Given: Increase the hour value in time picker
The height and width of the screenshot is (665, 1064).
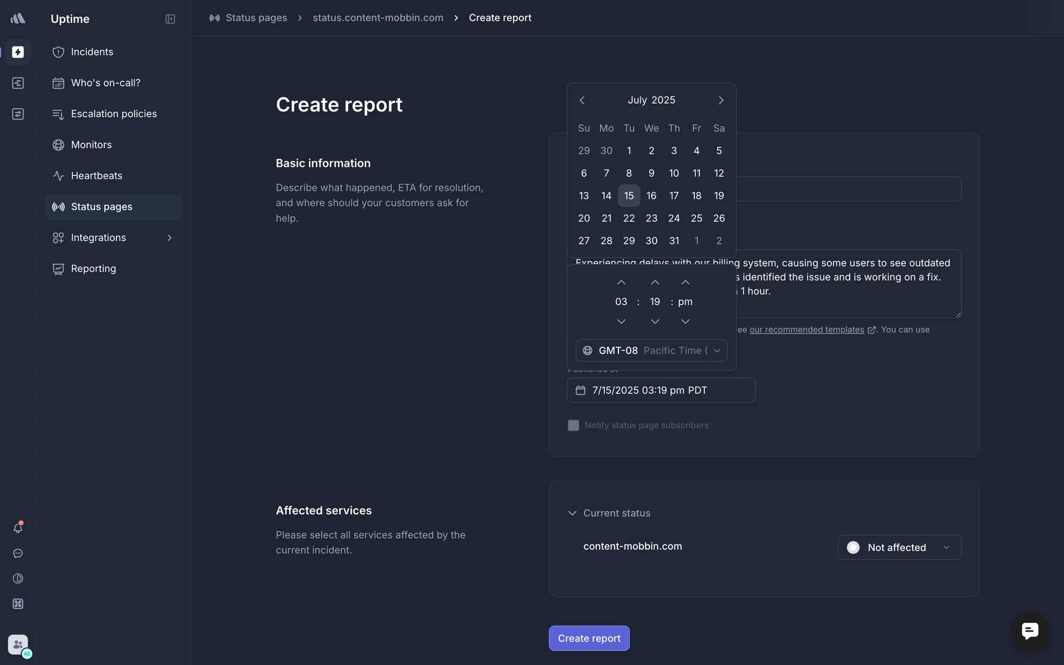Looking at the screenshot, I should [621, 283].
